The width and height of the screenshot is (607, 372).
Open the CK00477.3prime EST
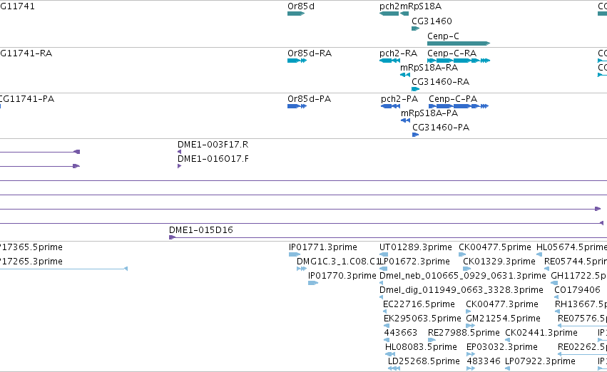tap(469, 311)
